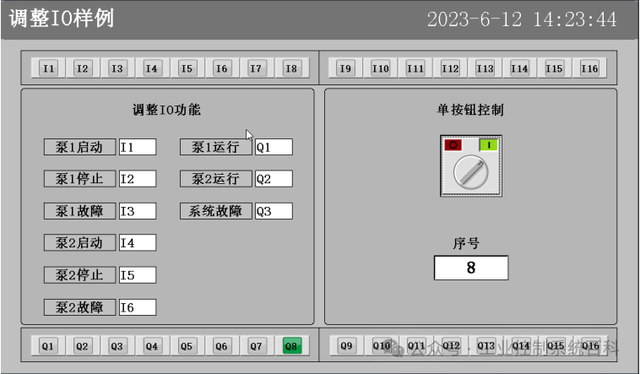Click the Q14 output indicator
Screen dimensions: 640x374
pyautogui.click(x=521, y=346)
